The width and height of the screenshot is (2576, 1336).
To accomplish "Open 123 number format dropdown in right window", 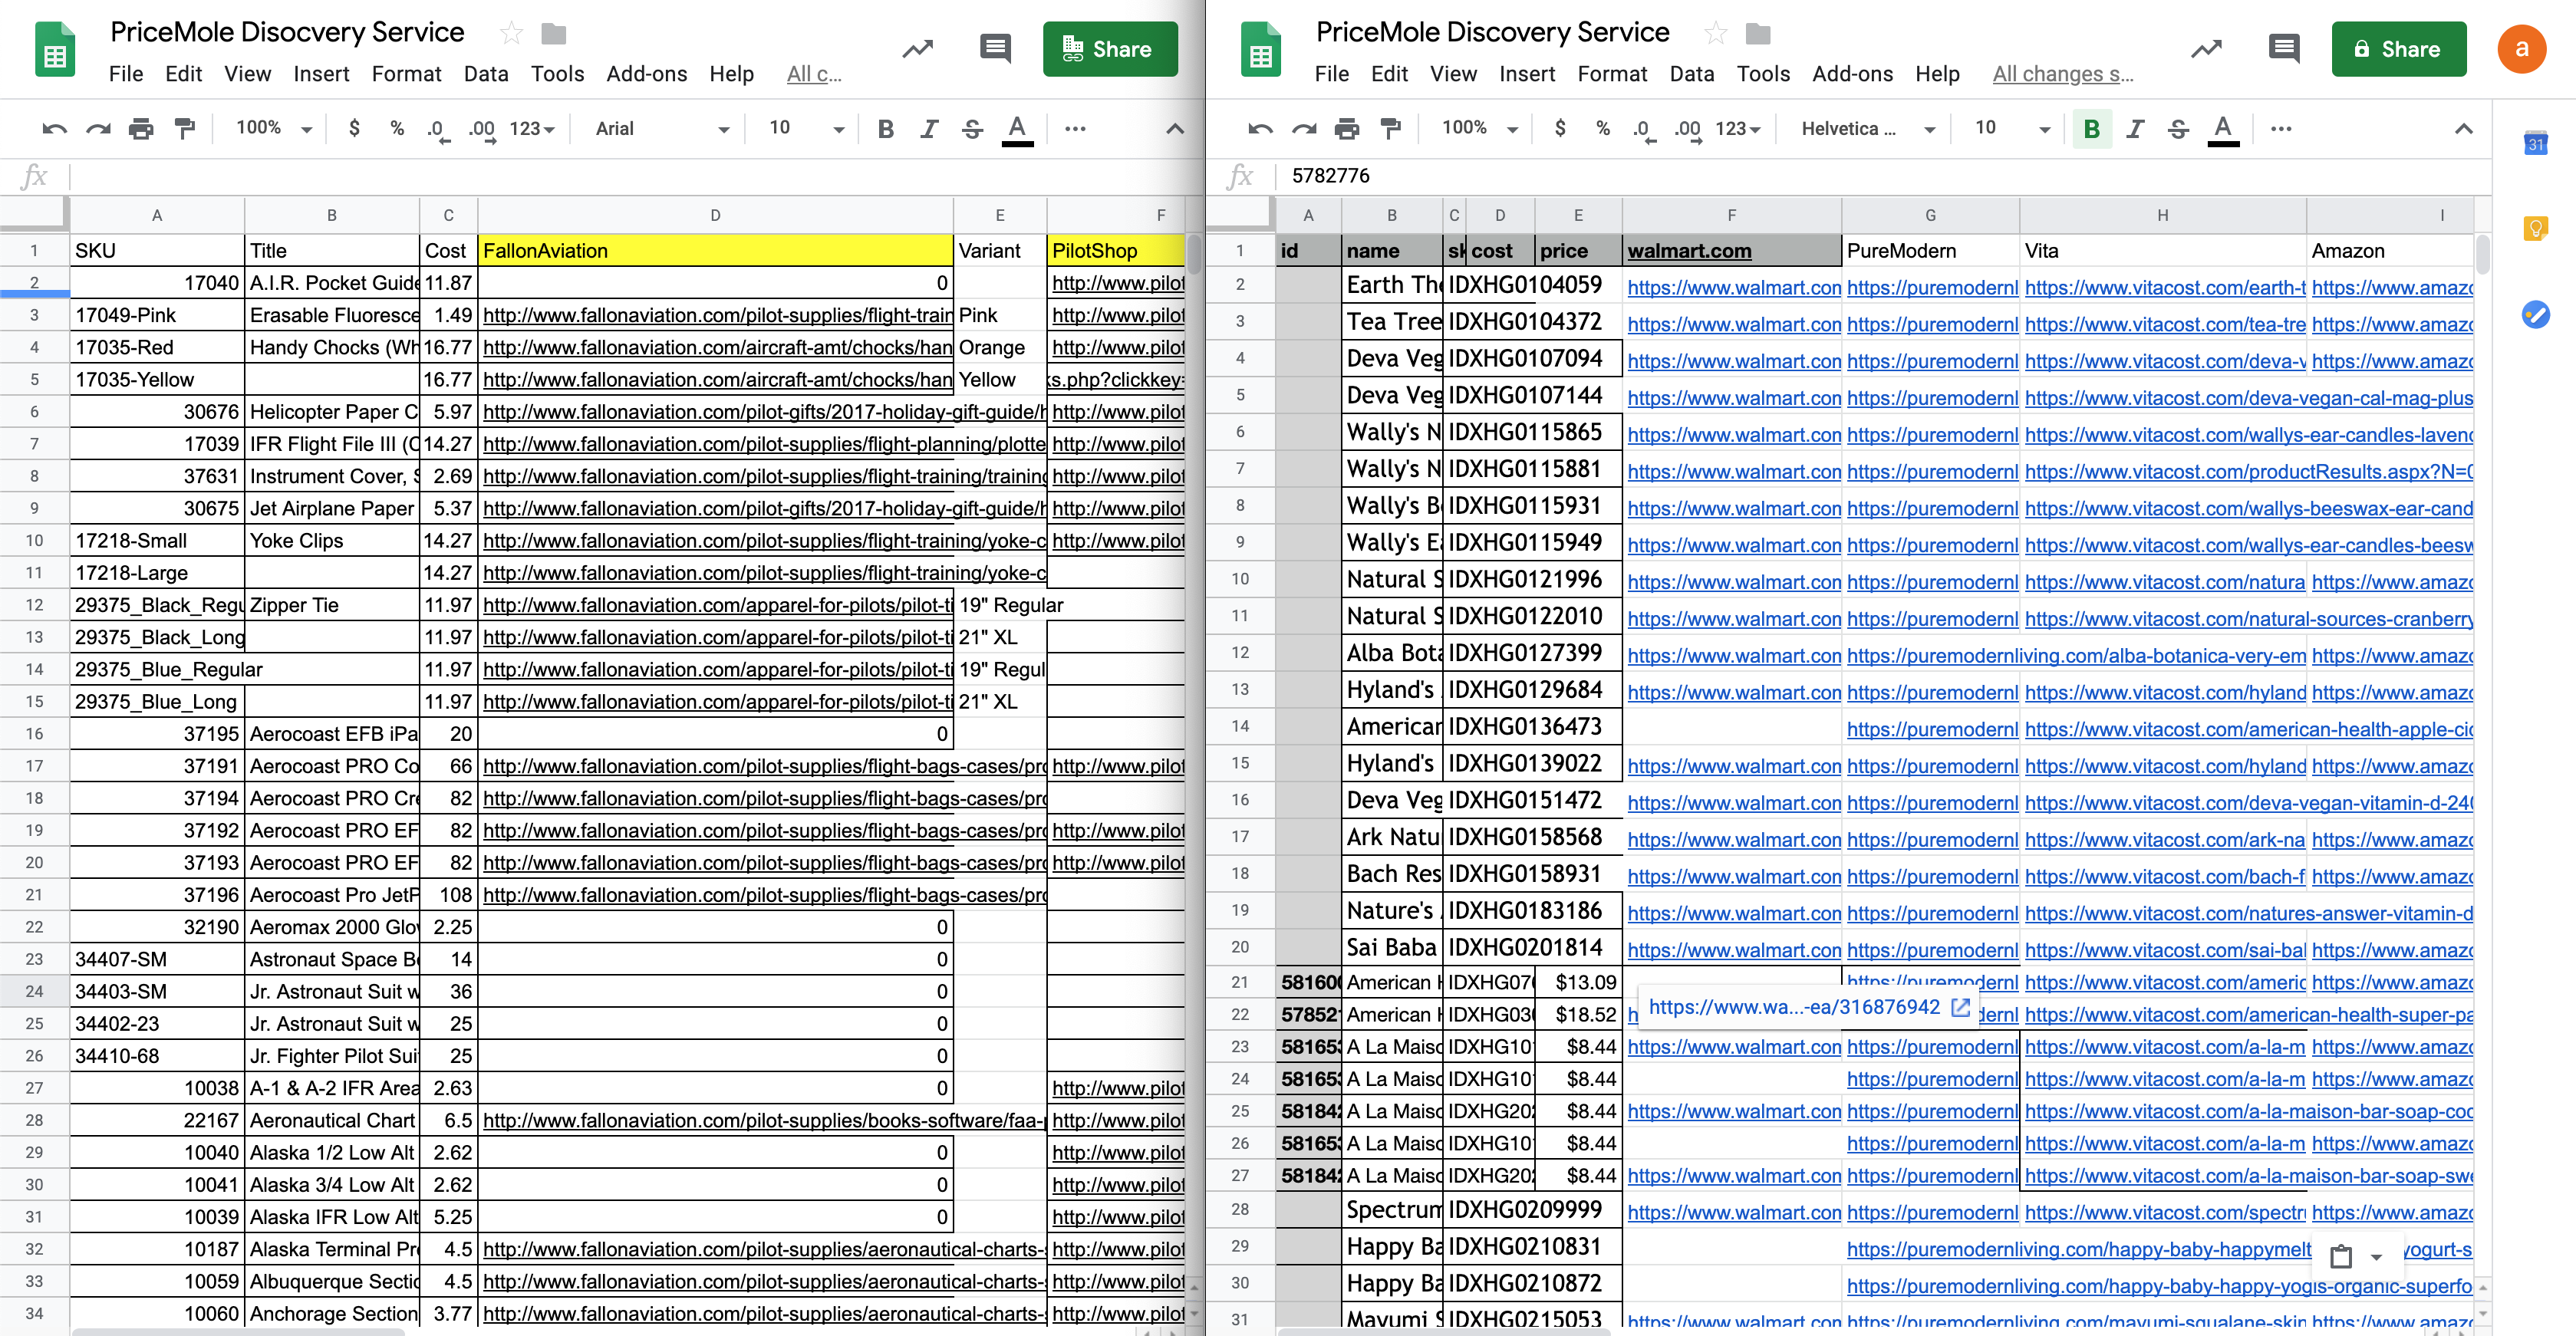I will click(1738, 128).
